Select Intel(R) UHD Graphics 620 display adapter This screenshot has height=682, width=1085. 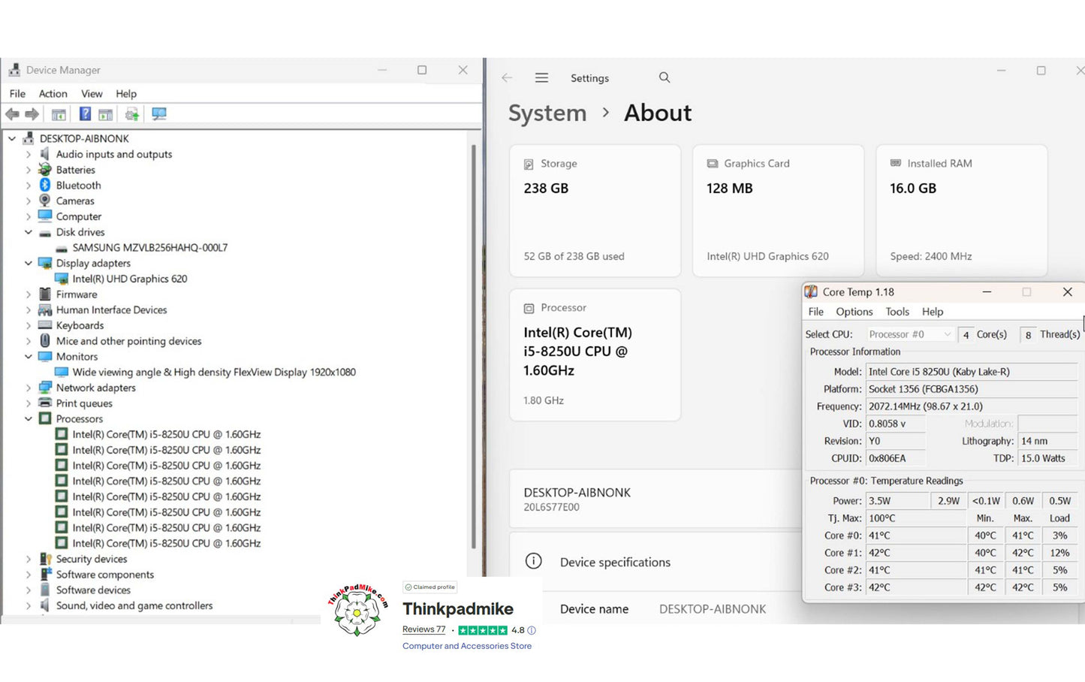[x=129, y=279]
